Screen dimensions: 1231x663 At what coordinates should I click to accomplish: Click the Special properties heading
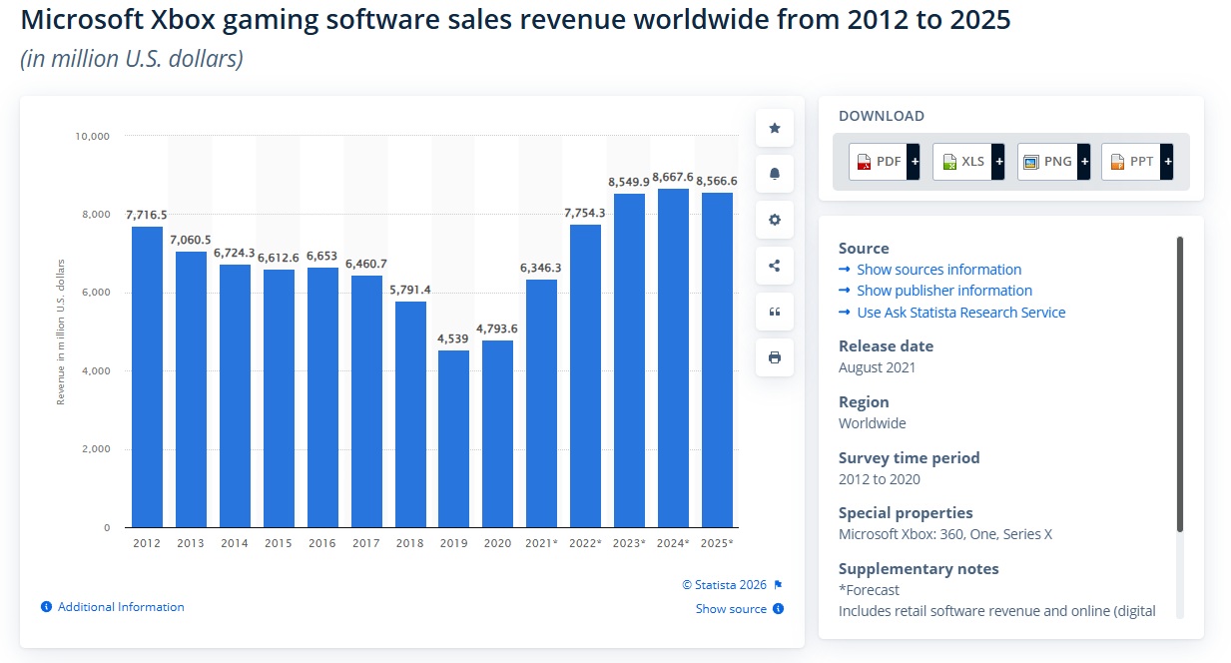906,512
